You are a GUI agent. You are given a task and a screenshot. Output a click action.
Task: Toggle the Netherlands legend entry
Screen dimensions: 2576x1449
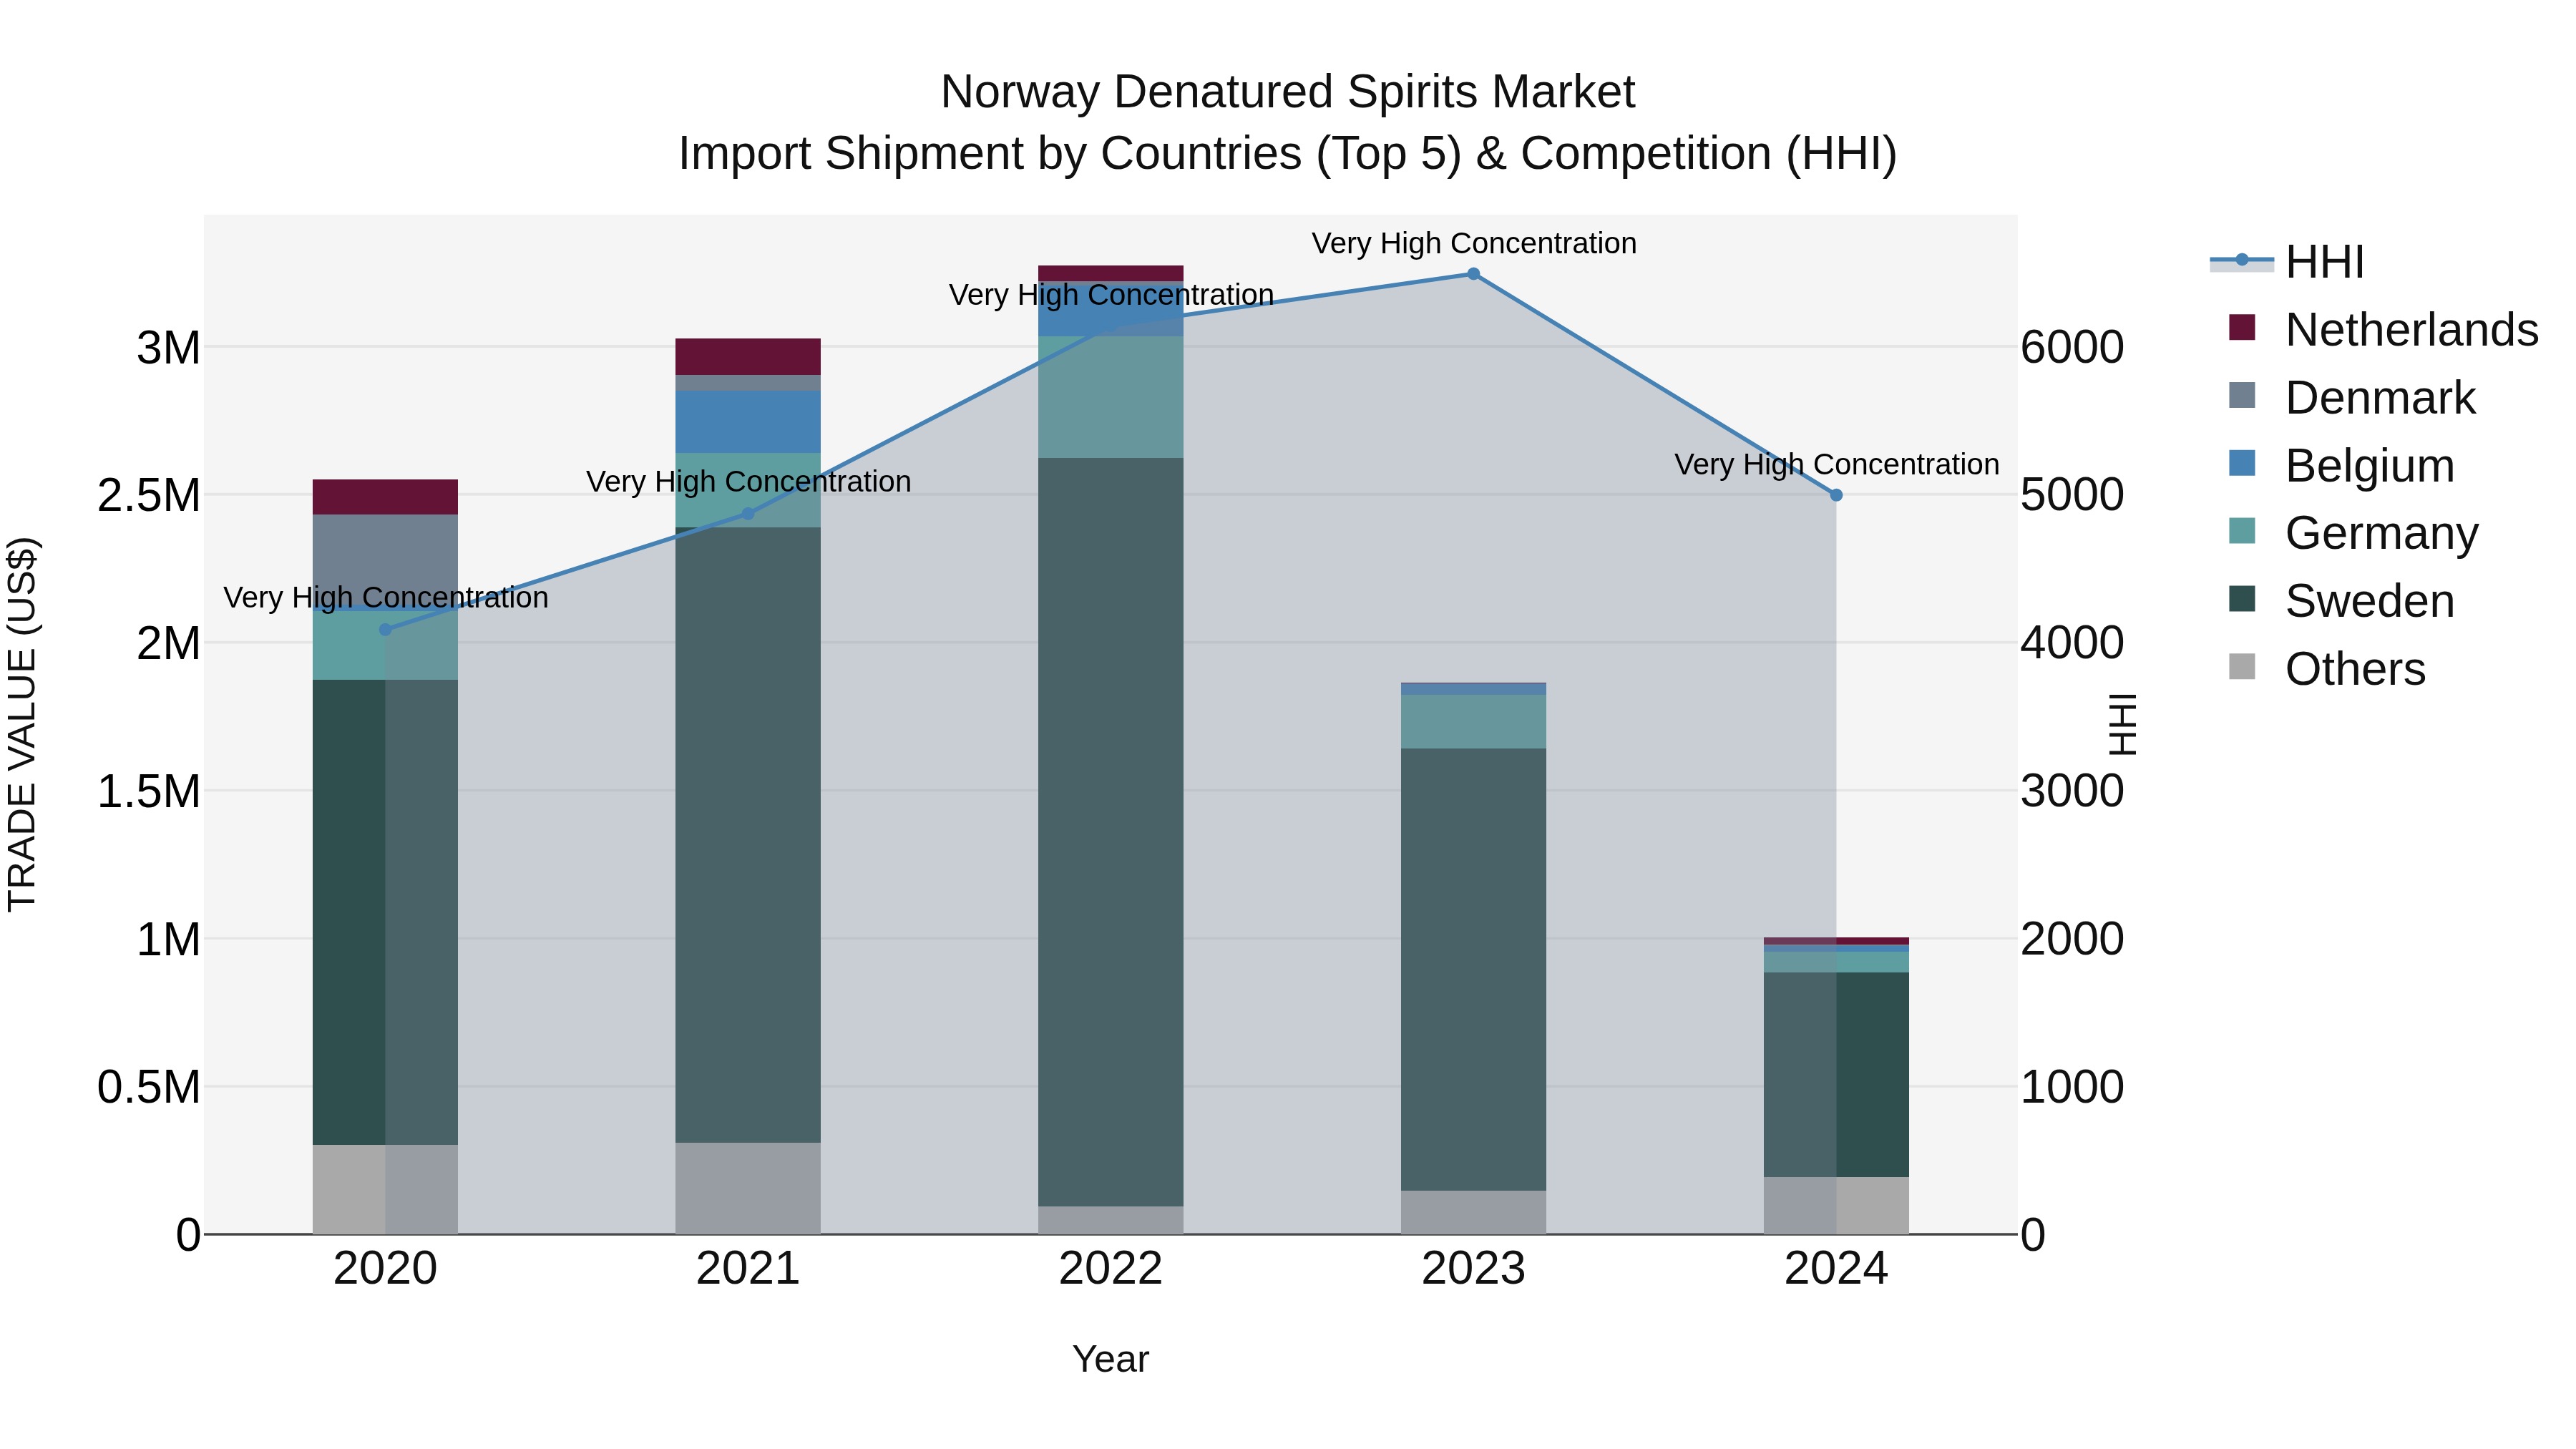tap(2383, 329)
